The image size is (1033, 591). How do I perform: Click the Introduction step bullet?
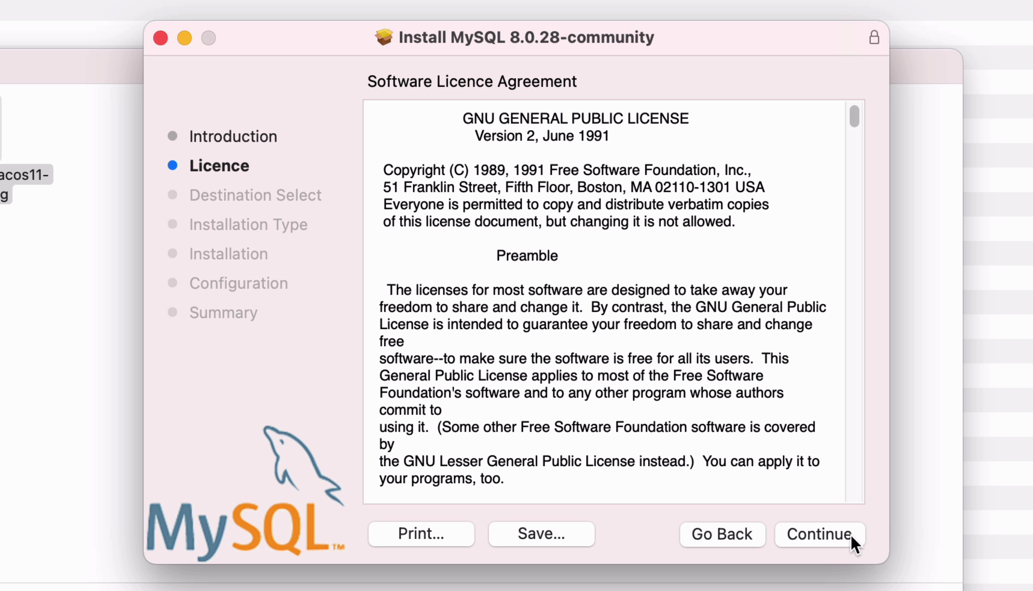pyautogui.click(x=172, y=136)
